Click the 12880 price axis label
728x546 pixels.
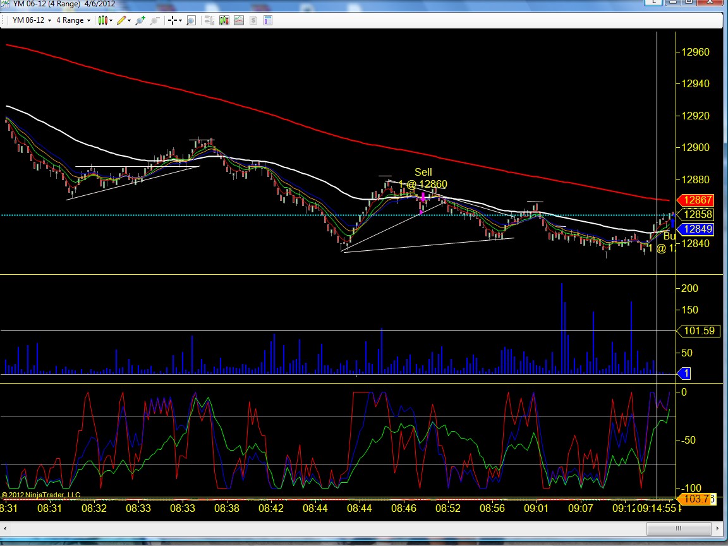[x=695, y=179]
